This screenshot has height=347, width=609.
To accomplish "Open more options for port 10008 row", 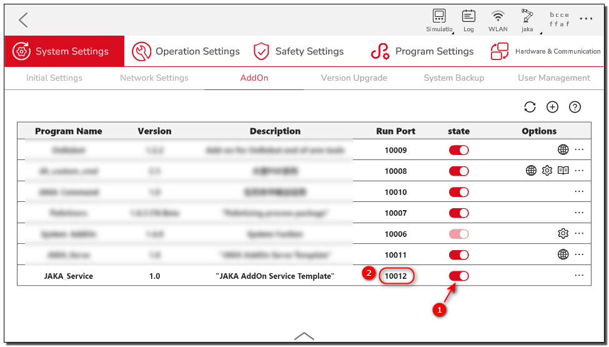I will [x=579, y=171].
